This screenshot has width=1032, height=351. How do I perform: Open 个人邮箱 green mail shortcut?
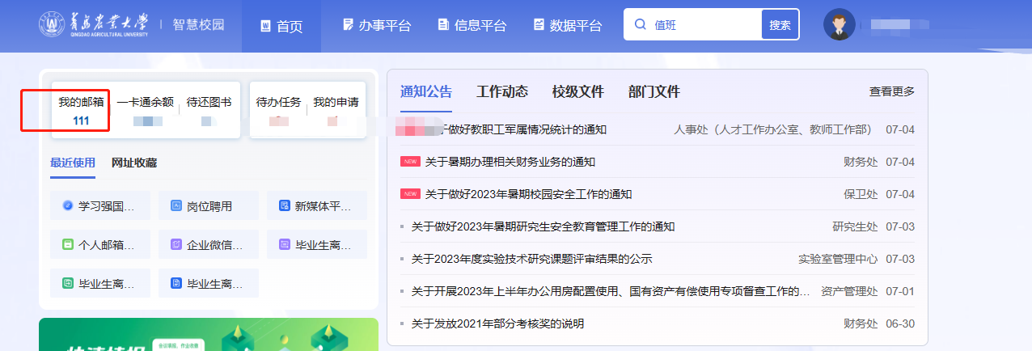tap(68, 244)
